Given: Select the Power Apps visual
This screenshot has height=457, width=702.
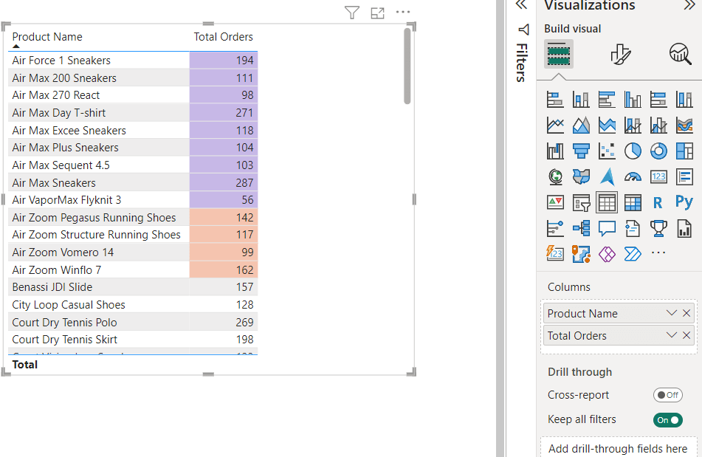Looking at the screenshot, I should 607,254.
